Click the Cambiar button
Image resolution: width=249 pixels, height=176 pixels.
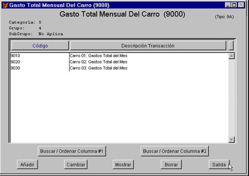coord(76,165)
